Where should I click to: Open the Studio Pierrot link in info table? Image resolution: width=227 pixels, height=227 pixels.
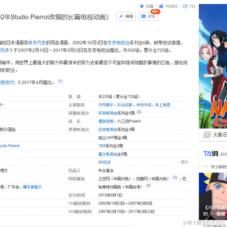[x=9, y=146]
